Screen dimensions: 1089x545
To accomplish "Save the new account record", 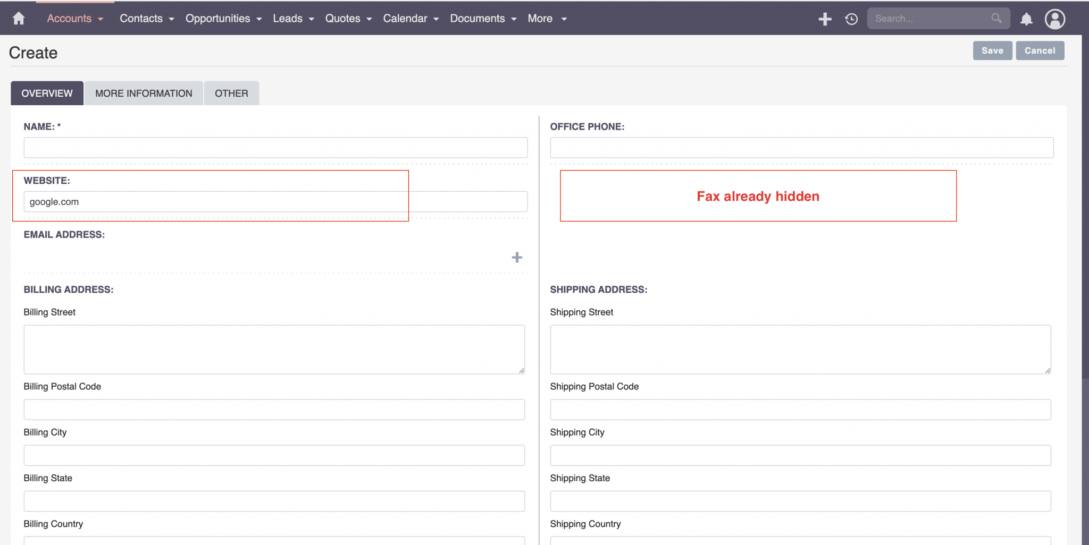I will (x=992, y=50).
